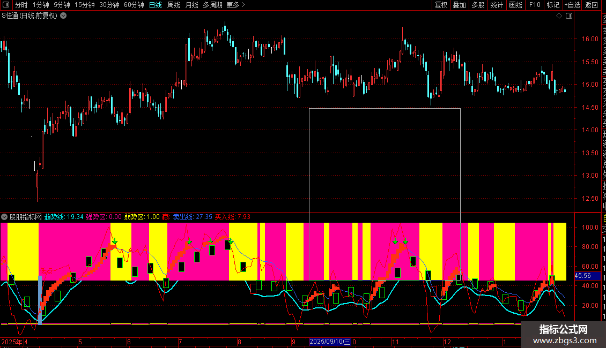Click the 买入线: 7.93 readout
Screen dimensions: 606x348
click(x=233, y=217)
